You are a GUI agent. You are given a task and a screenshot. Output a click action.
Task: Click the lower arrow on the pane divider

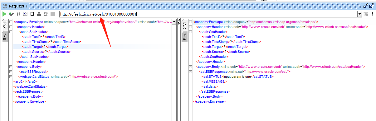179,24
